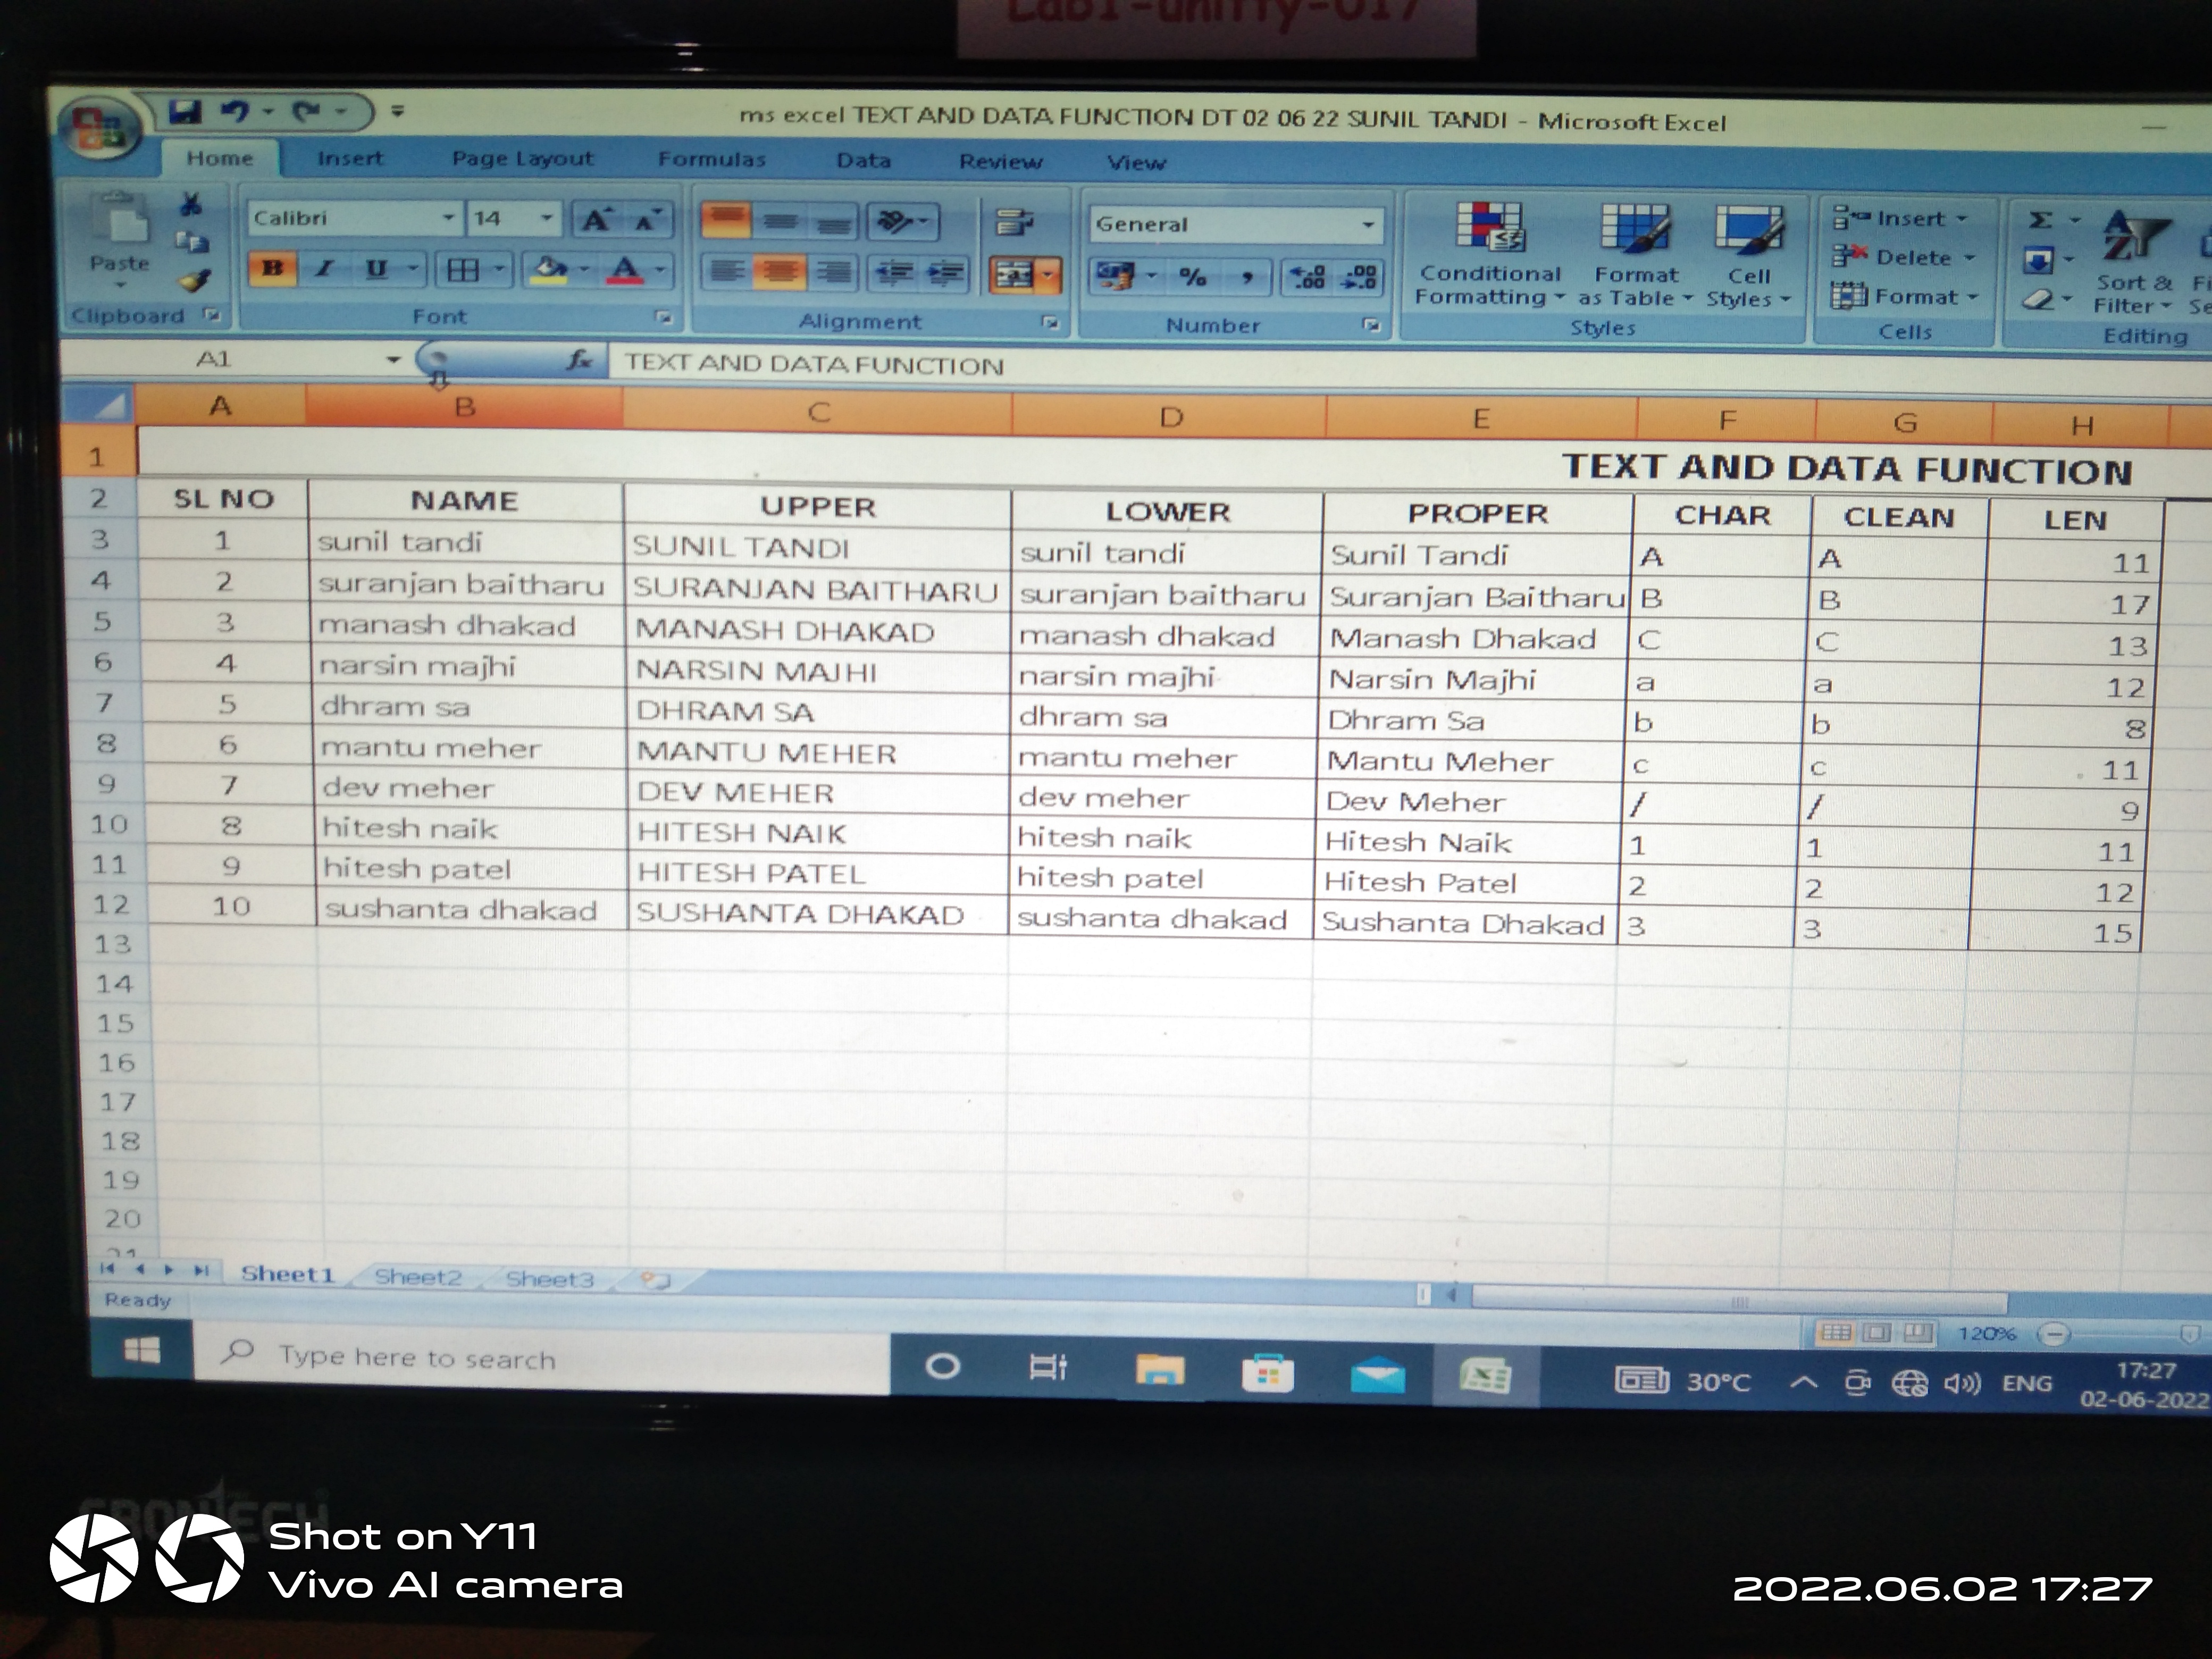Viewport: 2212px width, 1659px height.
Task: Toggle Merge & Center button
Action: pyautogui.click(x=1013, y=274)
